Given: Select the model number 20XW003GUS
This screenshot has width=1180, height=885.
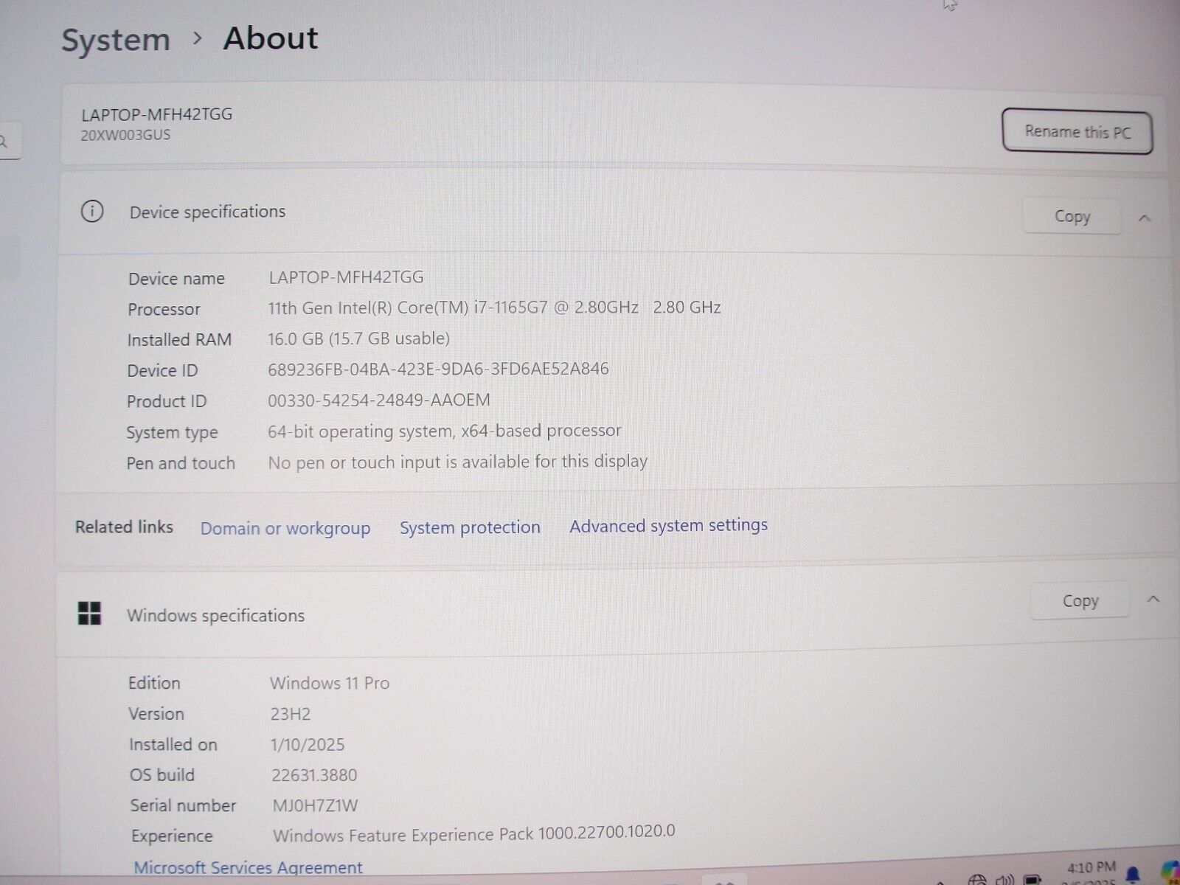Looking at the screenshot, I should (125, 135).
